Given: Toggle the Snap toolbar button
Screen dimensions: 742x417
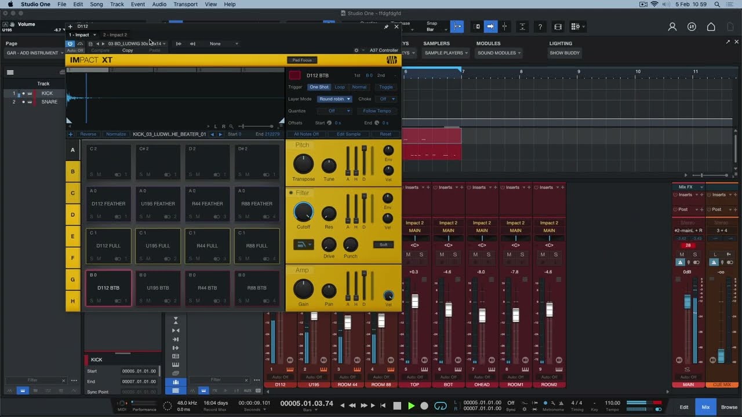Looking at the screenshot, I should (x=457, y=27).
